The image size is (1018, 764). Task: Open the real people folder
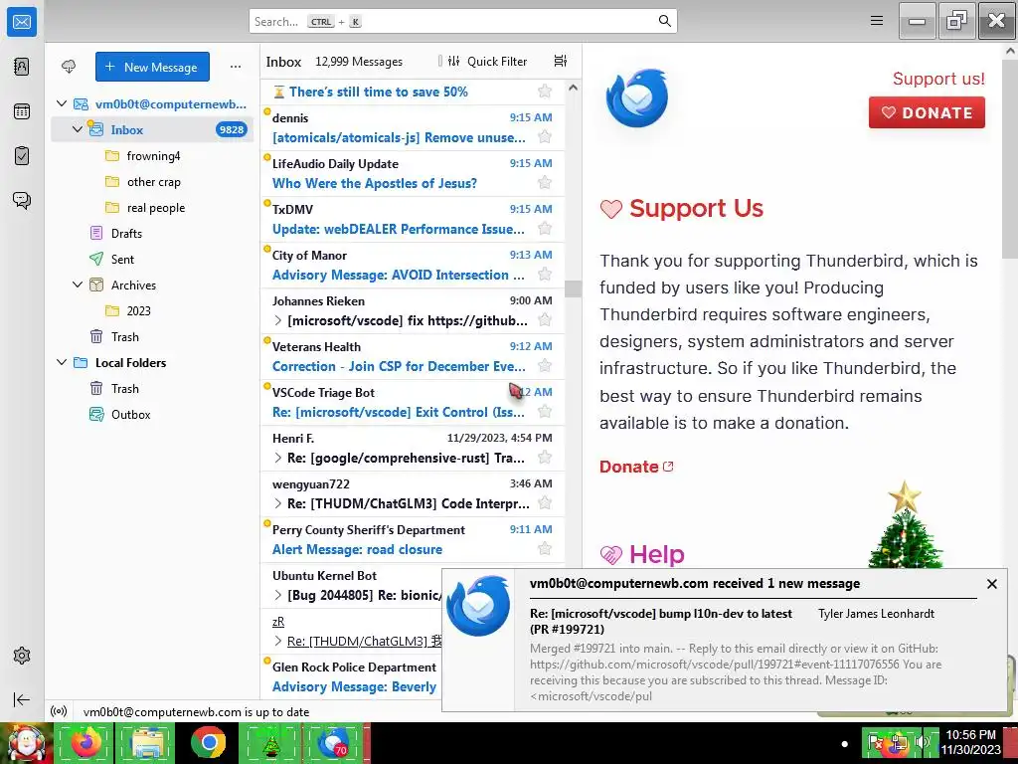tap(152, 208)
